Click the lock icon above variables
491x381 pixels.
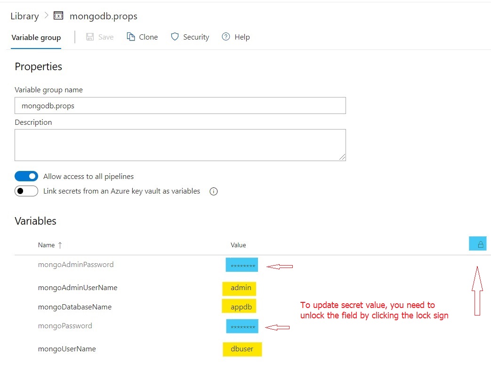pos(480,244)
